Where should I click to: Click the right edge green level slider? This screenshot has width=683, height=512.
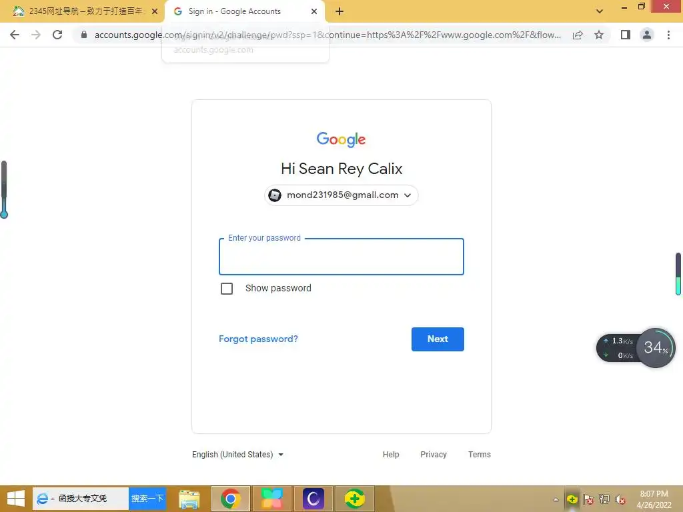[x=678, y=274]
